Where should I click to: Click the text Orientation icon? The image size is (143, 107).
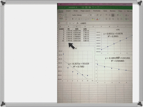click(118, 15)
